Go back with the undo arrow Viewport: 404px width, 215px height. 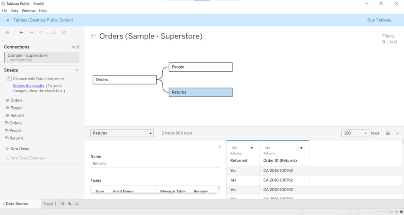click(22, 32)
